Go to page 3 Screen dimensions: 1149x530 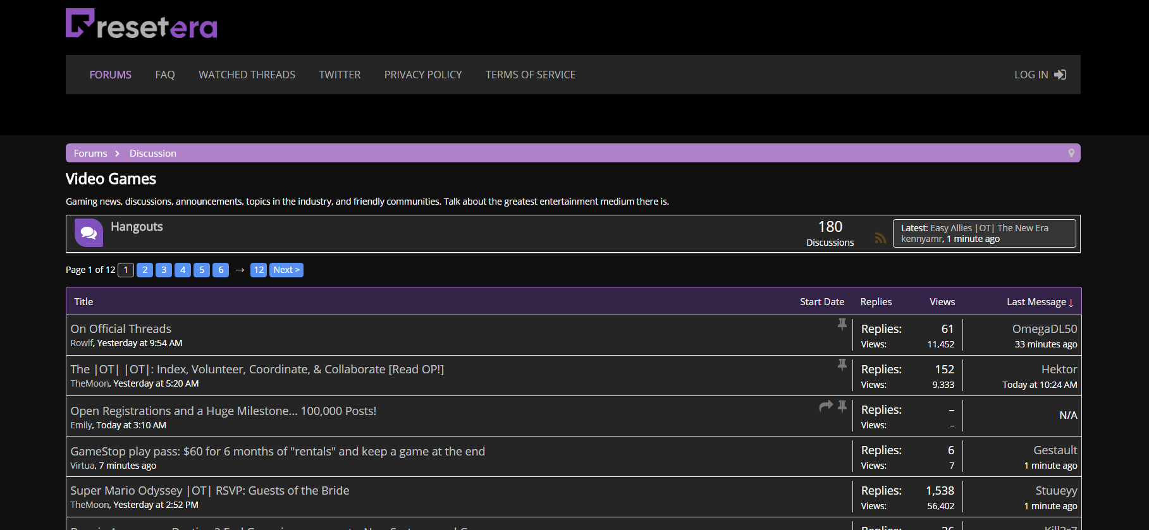coord(164,270)
